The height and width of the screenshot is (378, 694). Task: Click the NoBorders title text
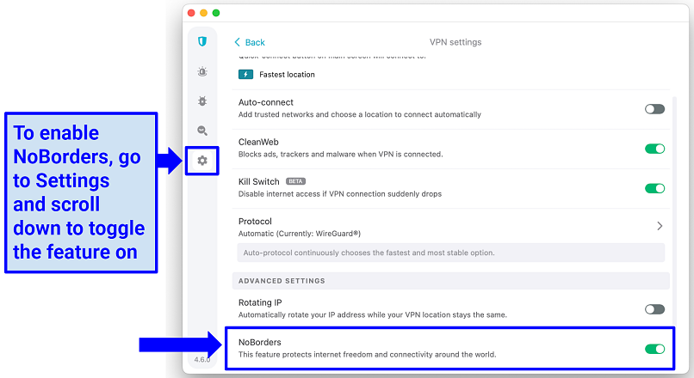click(x=260, y=342)
